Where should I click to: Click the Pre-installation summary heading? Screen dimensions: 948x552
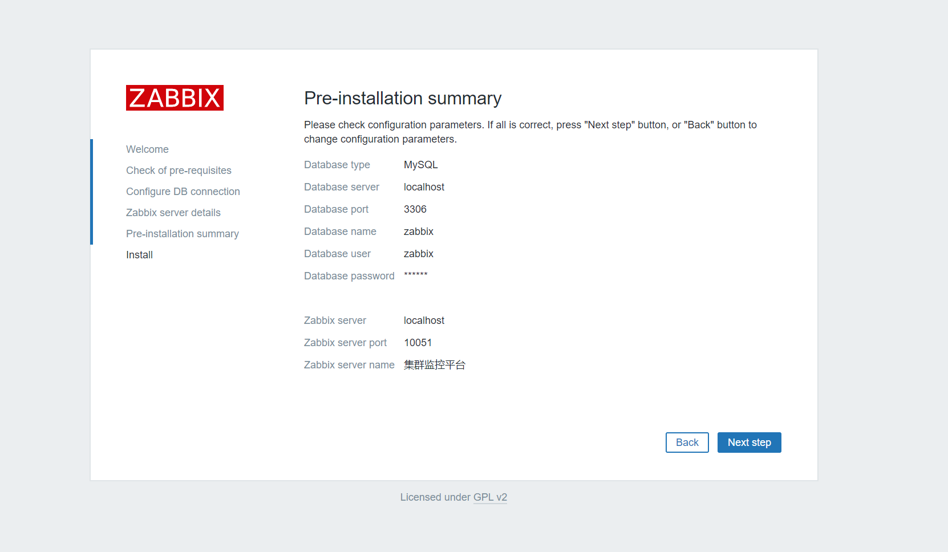tap(403, 98)
